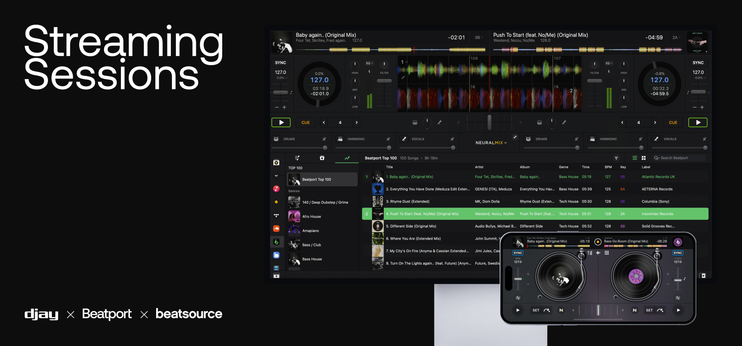This screenshot has width=742, height=346.
Task: Click the right deck microphone icon beside the knob
Action: [564, 122]
